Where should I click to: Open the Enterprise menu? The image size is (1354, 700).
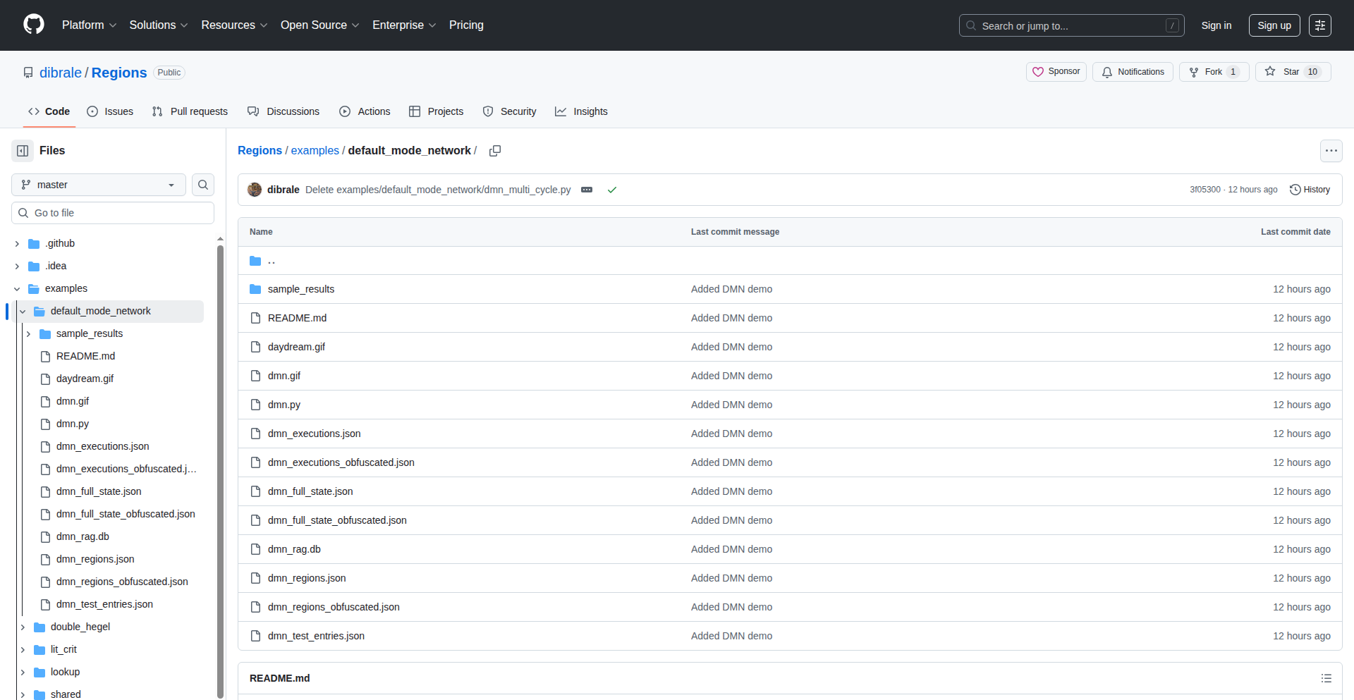[x=404, y=25]
